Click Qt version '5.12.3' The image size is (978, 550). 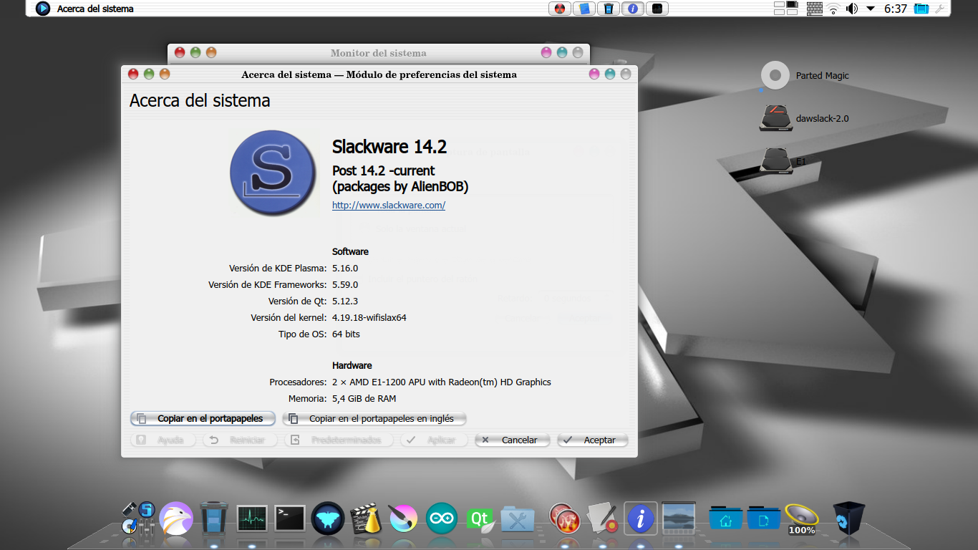(x=345, y=301)
